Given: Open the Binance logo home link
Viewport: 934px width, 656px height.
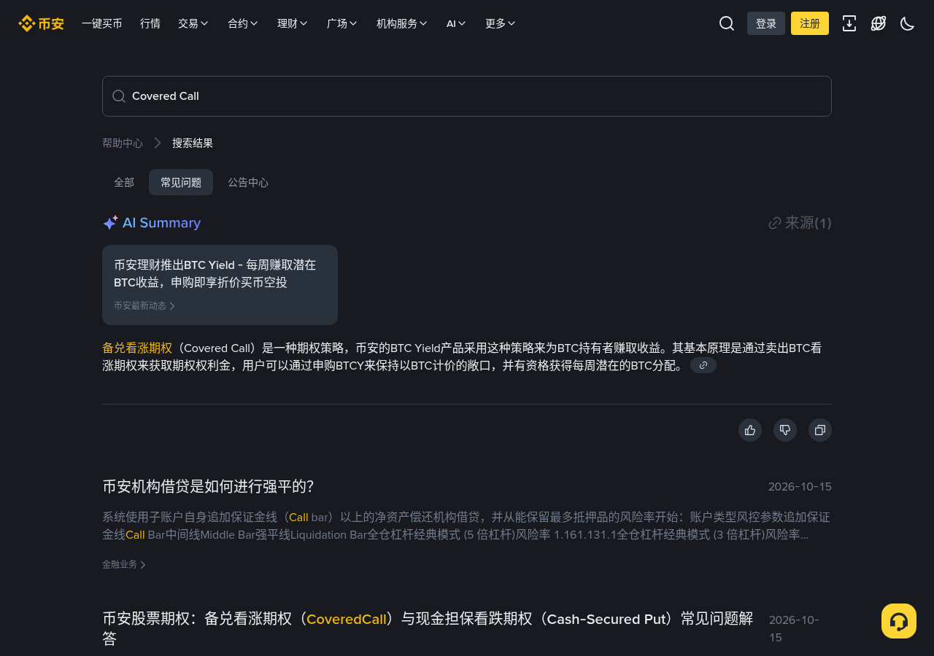Looking at the screenshot, I should pyautogui.click(x=41, y=23).
